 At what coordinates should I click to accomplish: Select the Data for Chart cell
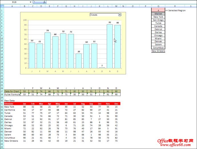point(12,91)
